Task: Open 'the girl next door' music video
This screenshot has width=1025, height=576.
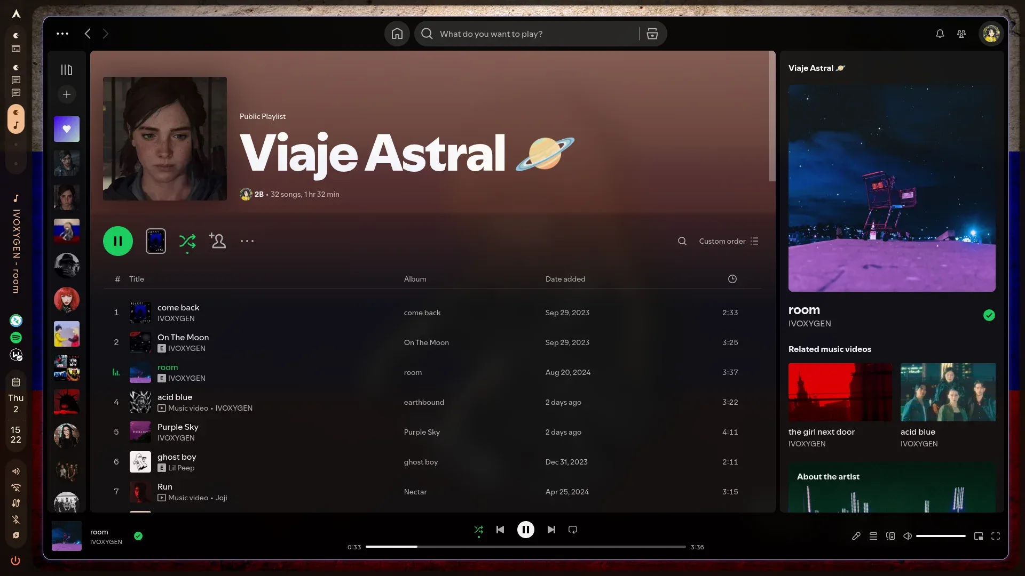Action: (840, 405)
